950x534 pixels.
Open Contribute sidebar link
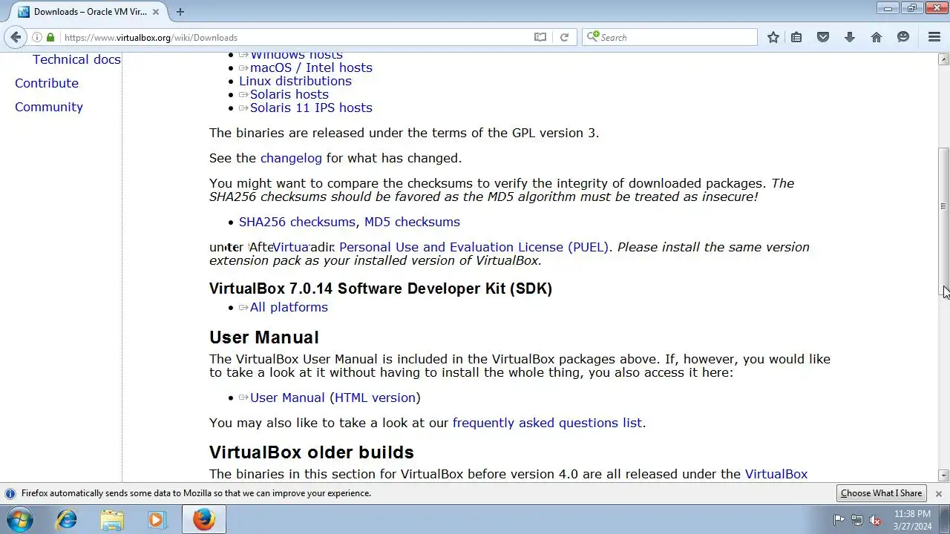47,83
